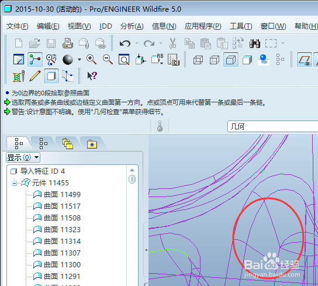This screenshot has width=318, height=286.
Task: Switch to Wireframe display
Action: pyautogui.click(x=198, y=60)
